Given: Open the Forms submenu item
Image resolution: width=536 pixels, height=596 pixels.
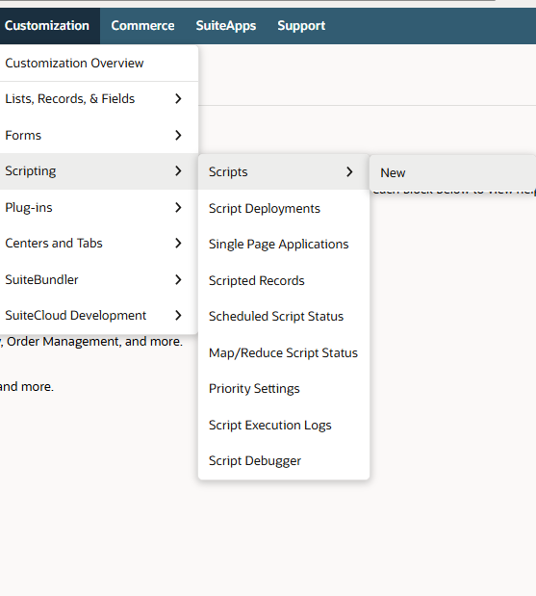Looking at the screenshot, I should click(99, 136).
